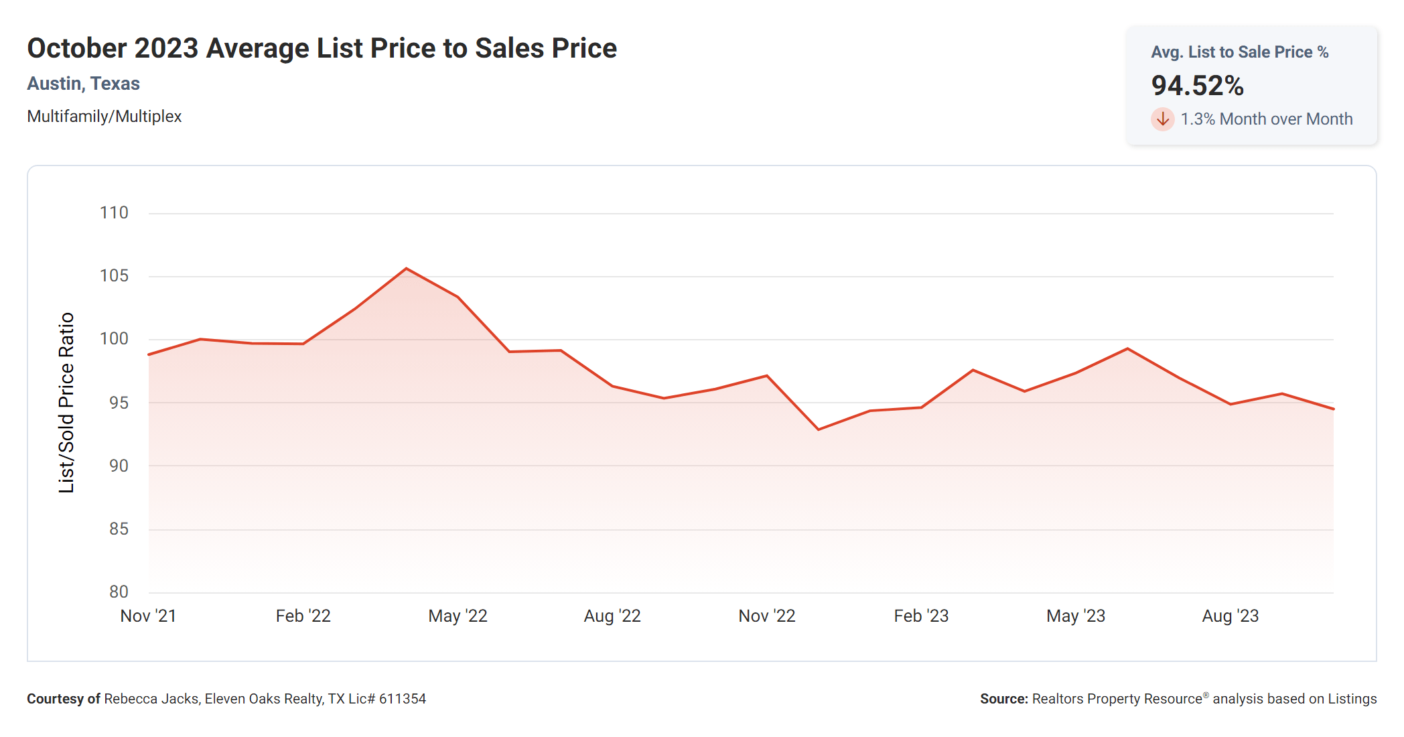Image resolution: width=1404 pixels, height=737 pixels.
Task: Click the Aug '23 x-axis label
Action: tap(1230, 616)
